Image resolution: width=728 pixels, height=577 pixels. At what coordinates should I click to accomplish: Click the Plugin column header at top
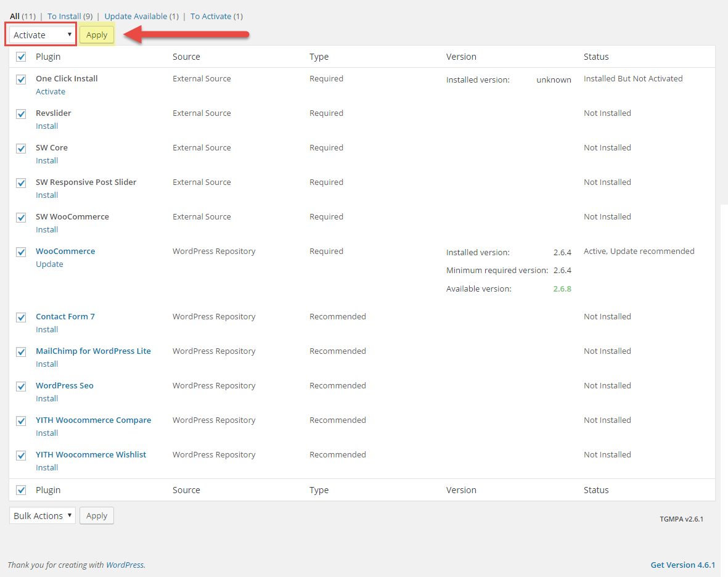(x=48, y=57)
